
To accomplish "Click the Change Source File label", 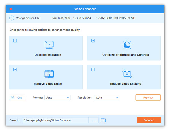I will click(27, 18).
